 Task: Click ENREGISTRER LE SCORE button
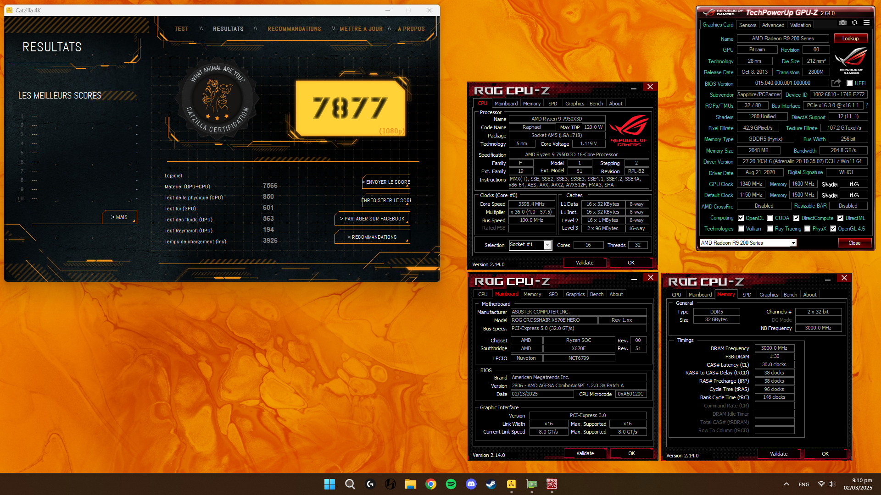(386, 200)
